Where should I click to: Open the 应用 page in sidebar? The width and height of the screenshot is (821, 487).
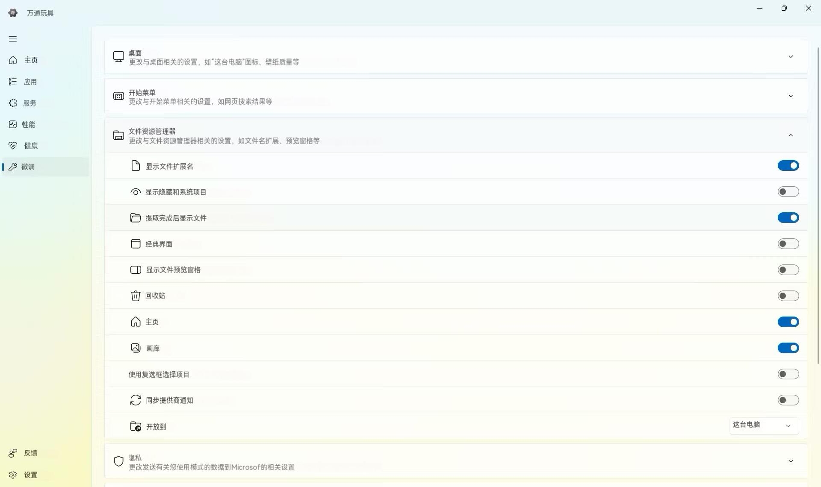pos(30,82)
